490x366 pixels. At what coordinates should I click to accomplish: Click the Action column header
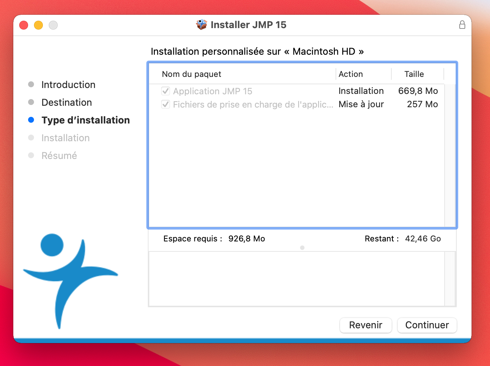[x=351, y=74]
